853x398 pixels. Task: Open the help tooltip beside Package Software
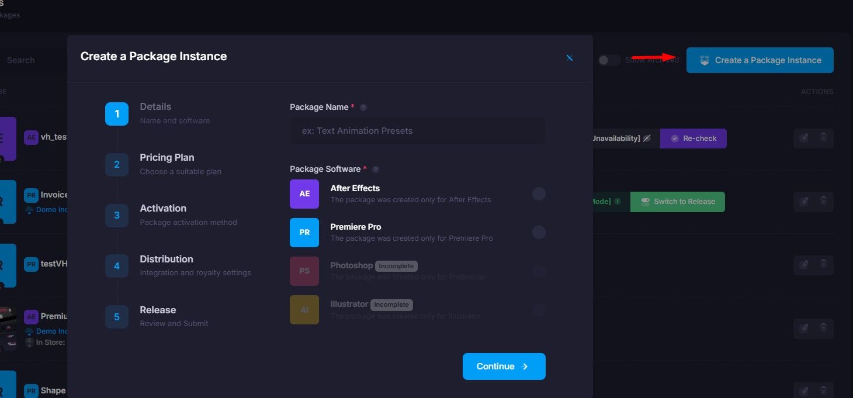coord(375,169)
